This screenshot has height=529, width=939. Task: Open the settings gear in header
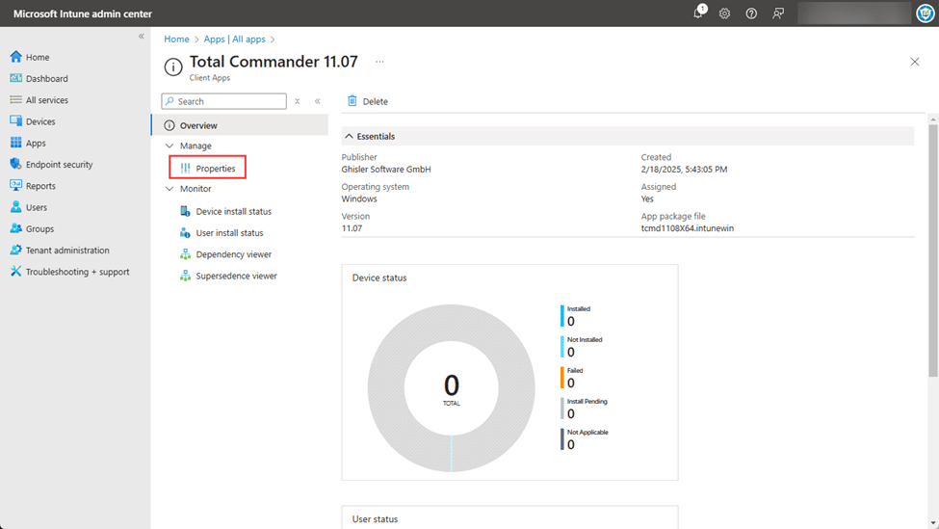pos(724,13)
